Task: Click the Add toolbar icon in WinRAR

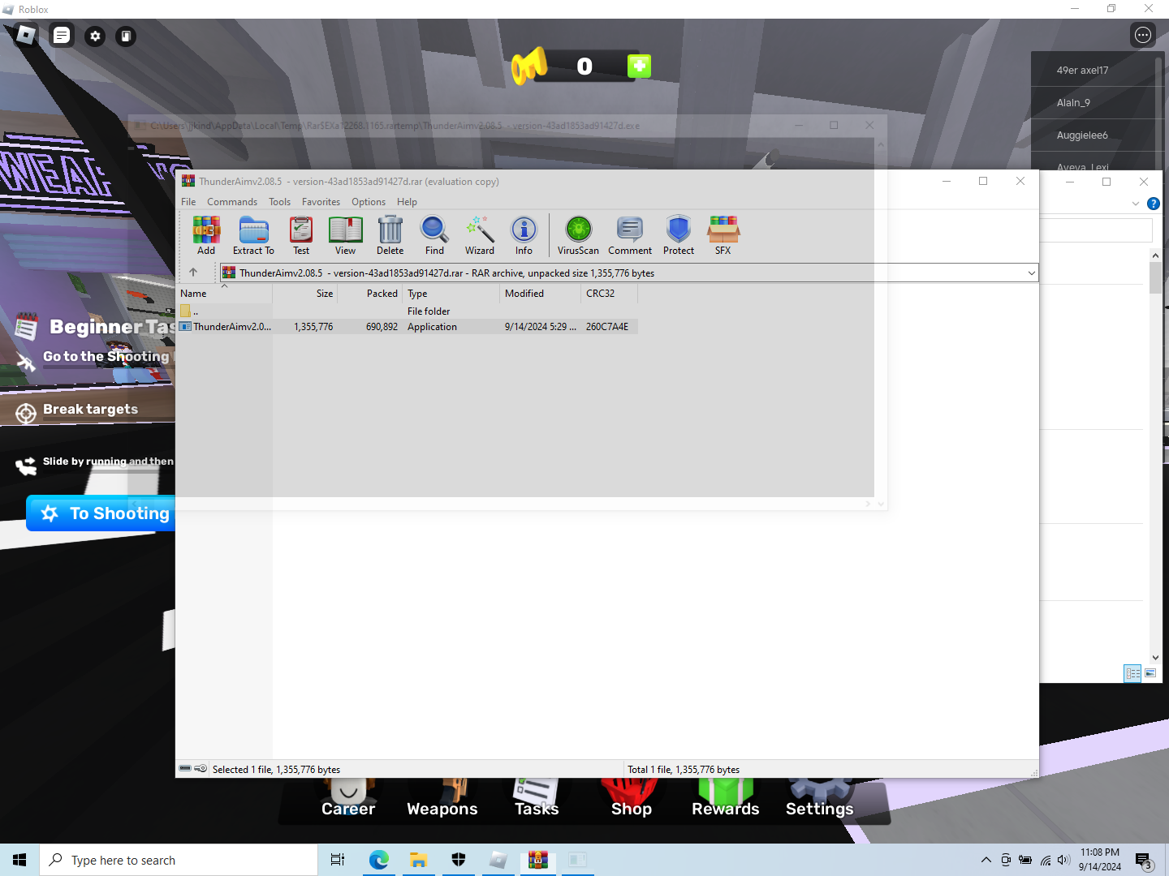Action: (206, 235)
